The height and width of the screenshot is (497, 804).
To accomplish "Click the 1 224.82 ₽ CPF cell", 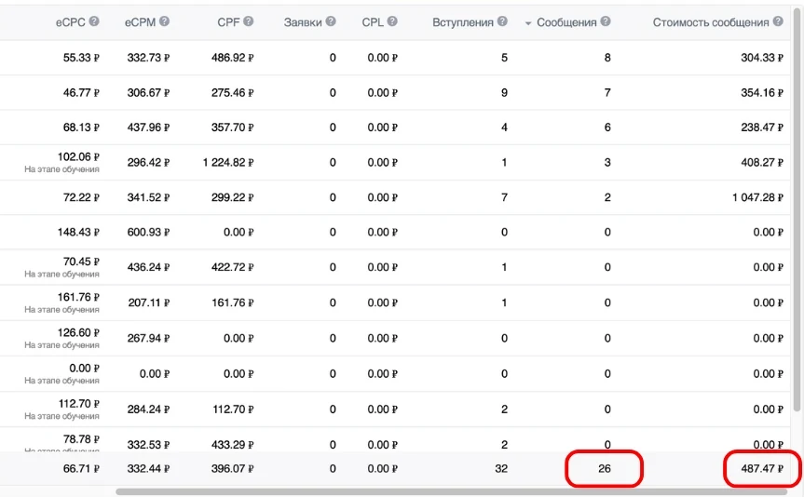I will coord(228,163).
